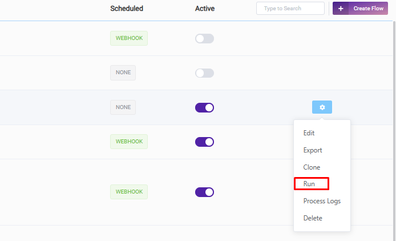Enable the inactive NONE flow switch

(x=205, y=73)
